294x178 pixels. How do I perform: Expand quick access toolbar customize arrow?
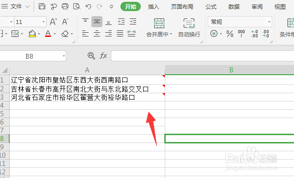(111, 7)
